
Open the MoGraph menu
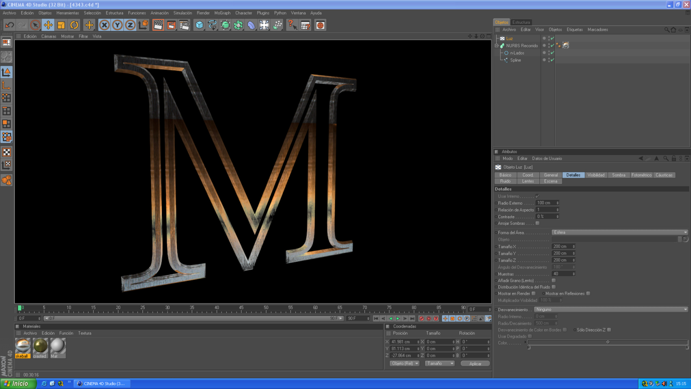[x=222, y=13]
